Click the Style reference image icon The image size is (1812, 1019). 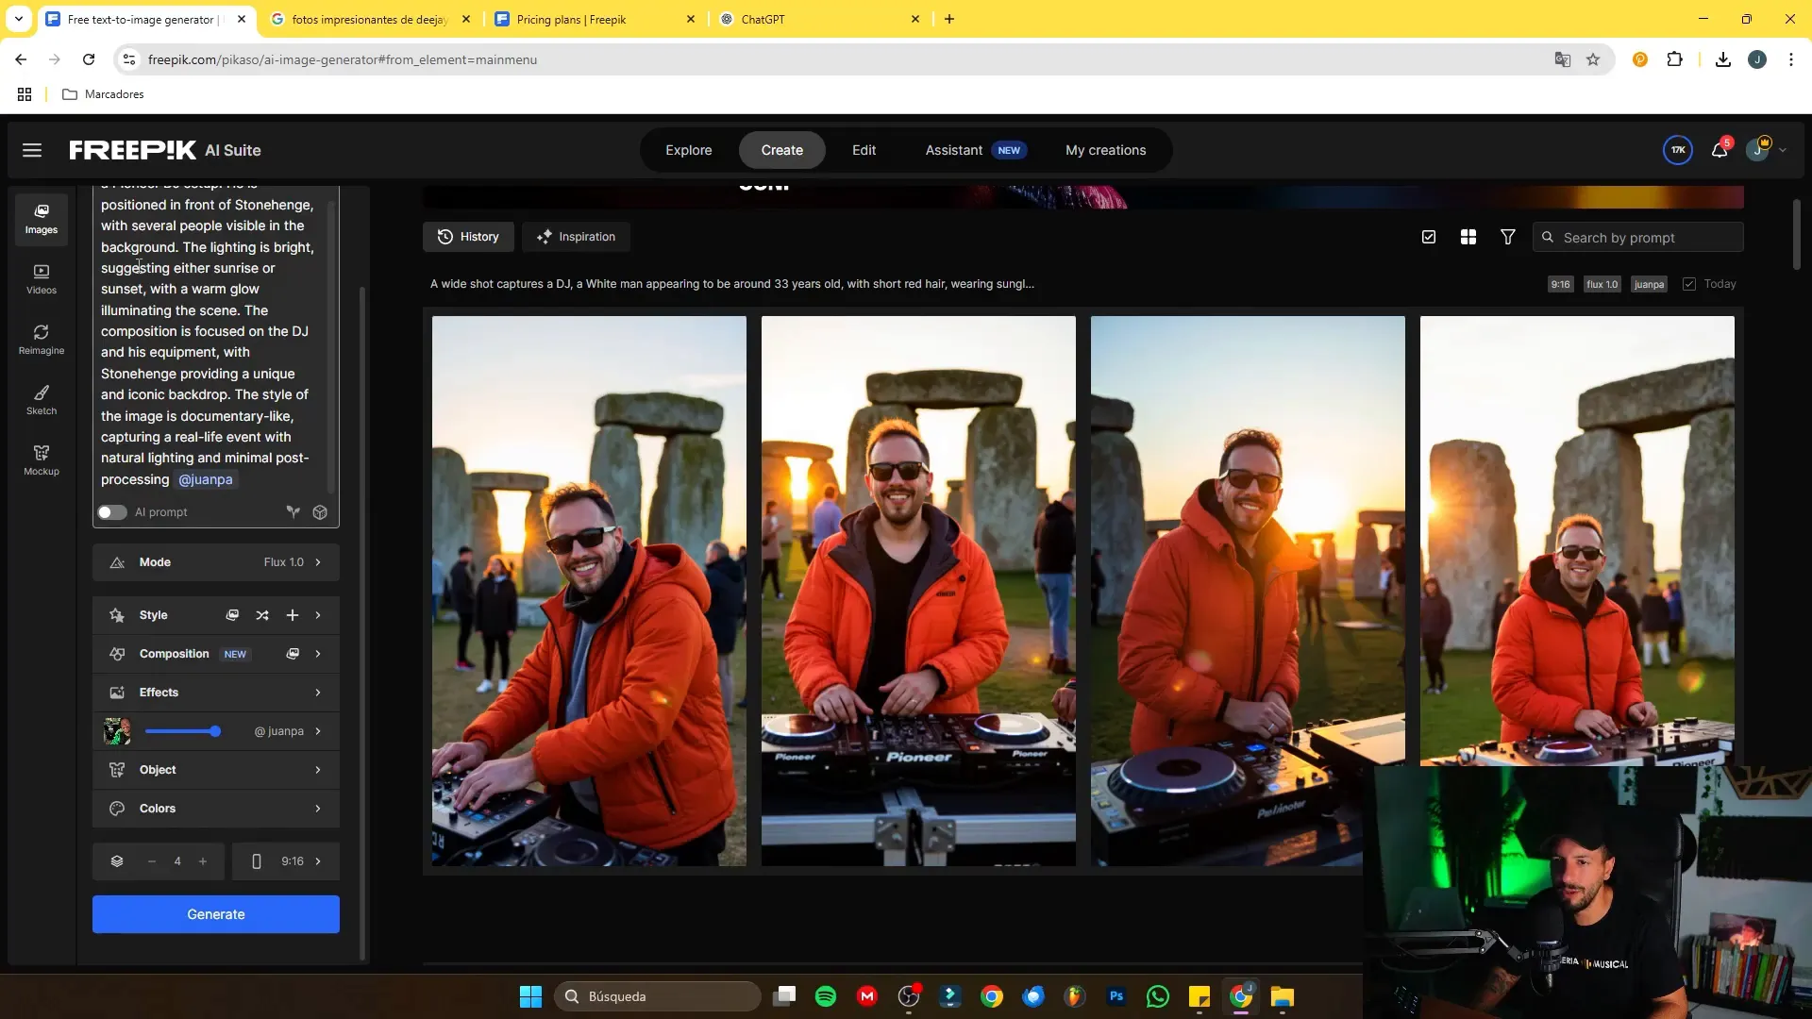tap(232, 615)
